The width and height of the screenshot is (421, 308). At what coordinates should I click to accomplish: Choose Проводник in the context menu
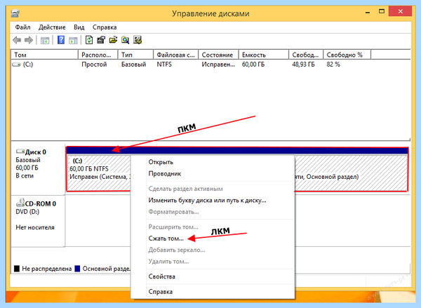point(220,174)
